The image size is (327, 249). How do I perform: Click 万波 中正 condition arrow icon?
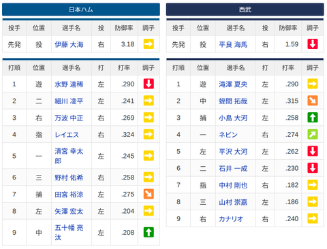click(x=149, y=118)
